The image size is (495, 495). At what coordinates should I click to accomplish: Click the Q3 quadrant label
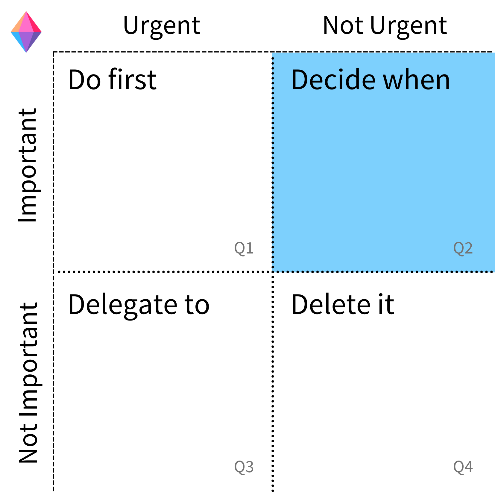click(244, 467)
